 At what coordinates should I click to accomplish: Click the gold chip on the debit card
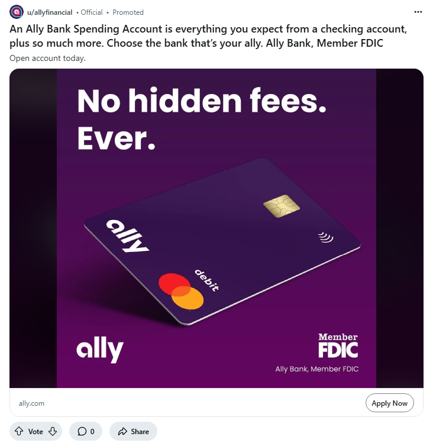(x=282, y=206)
